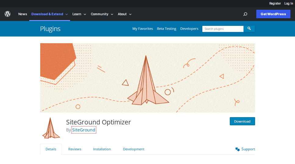Open My Favorites link
Image resolution: width=295 pixels, height=164 pixels.
click(x=143, y=29)
